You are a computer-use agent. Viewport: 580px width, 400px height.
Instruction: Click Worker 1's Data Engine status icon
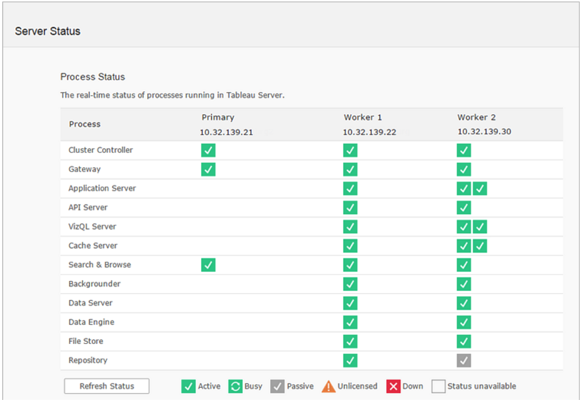350,322
